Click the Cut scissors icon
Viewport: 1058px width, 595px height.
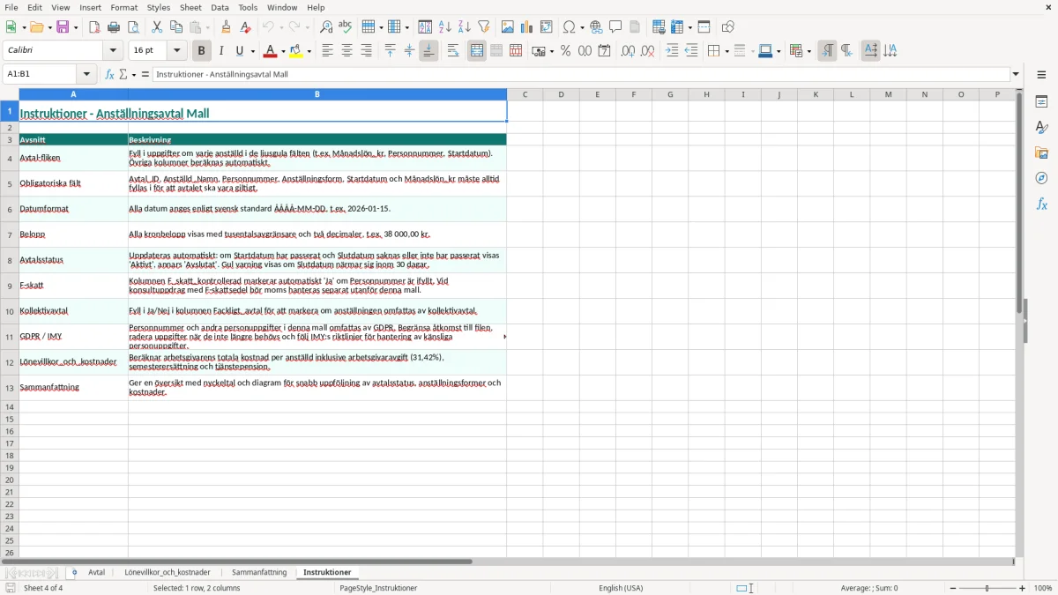[x=157, y=27]
